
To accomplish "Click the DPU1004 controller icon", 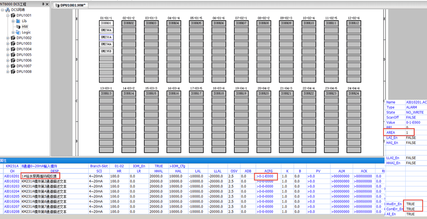I will point(13,49).
